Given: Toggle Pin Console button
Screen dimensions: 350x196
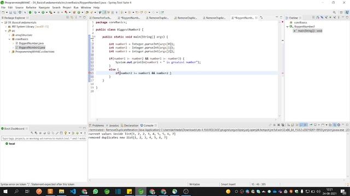Looking at the screenshot, I should coord(311,125).
